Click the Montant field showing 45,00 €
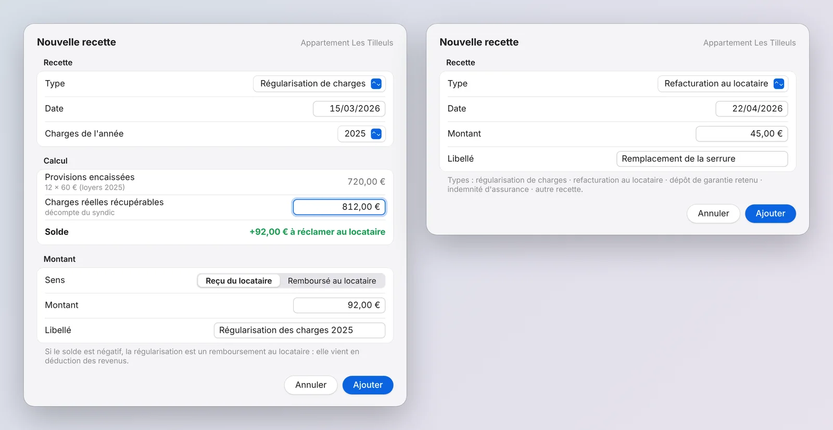This screenshot has height=430, width=833. [742, 134]
